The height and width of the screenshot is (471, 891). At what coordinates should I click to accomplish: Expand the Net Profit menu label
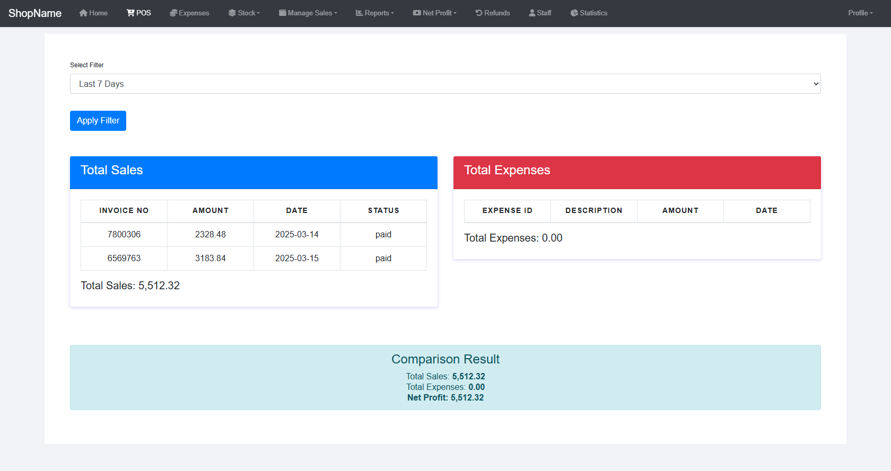[440, 13]
